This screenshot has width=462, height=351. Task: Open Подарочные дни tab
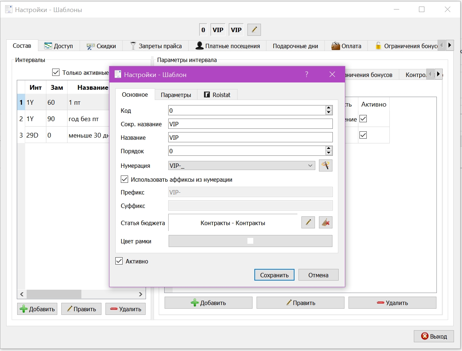click(295, 46)
